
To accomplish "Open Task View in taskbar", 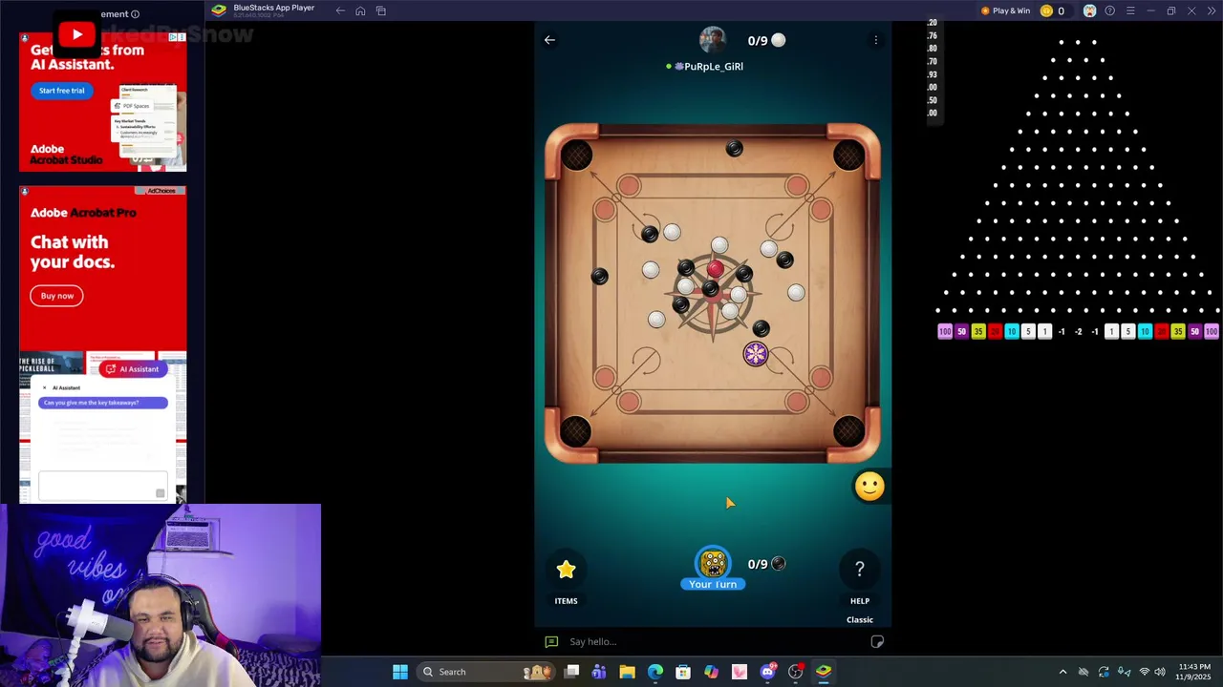I will 571,672.
